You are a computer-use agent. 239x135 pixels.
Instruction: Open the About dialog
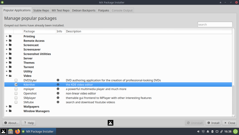point(11,123)
